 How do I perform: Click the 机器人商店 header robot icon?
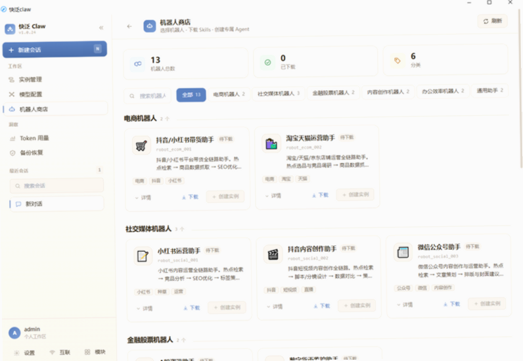click(x=150, y=26)
